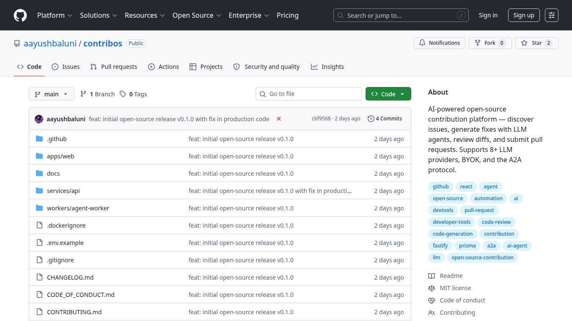This screenshot has height=321, width=572.
Task: Open the MIT license link
Action: click(455, 288)
